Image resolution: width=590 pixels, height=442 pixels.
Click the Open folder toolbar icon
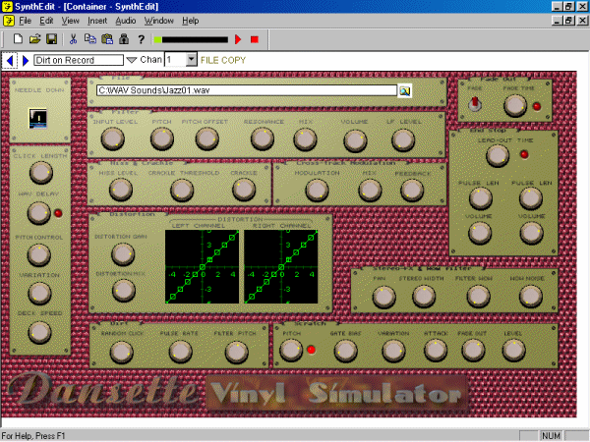click(34, 39)
